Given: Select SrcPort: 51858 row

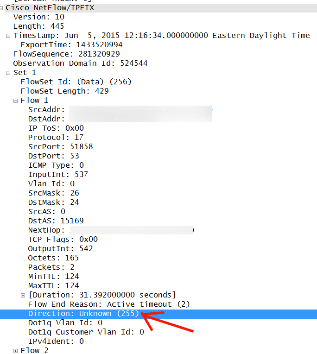Looking at the screenshot, I should click(61, 147).
